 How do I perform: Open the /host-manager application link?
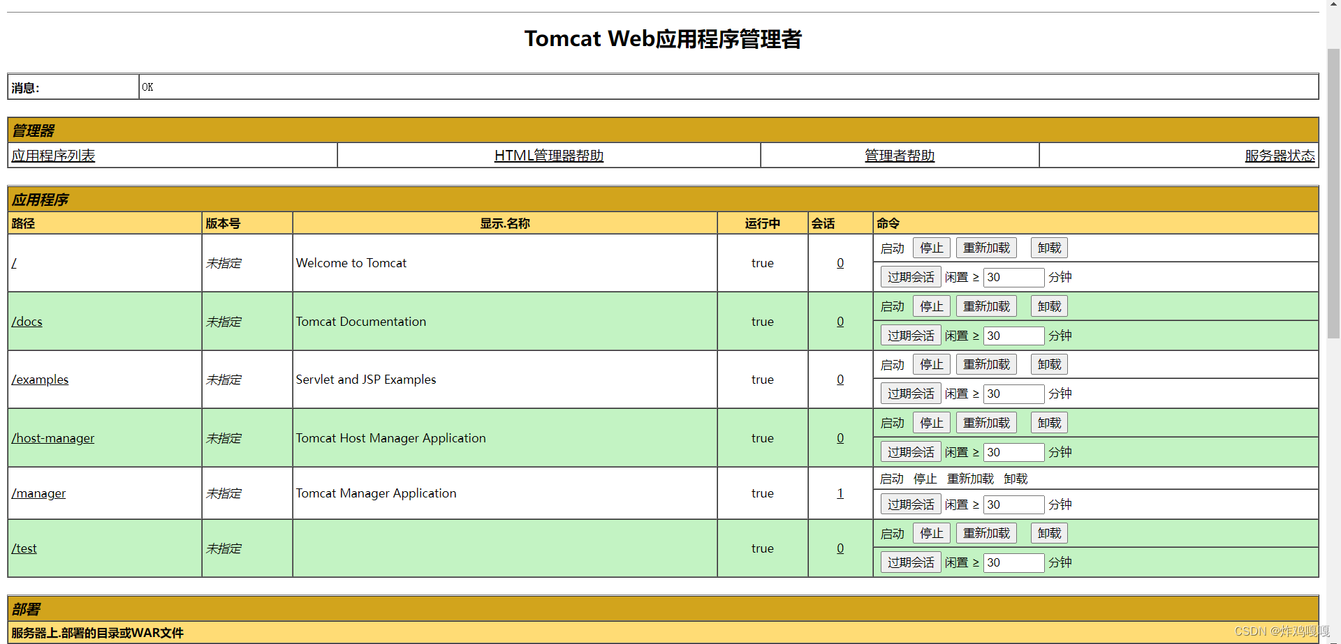[x=53, y=438]
